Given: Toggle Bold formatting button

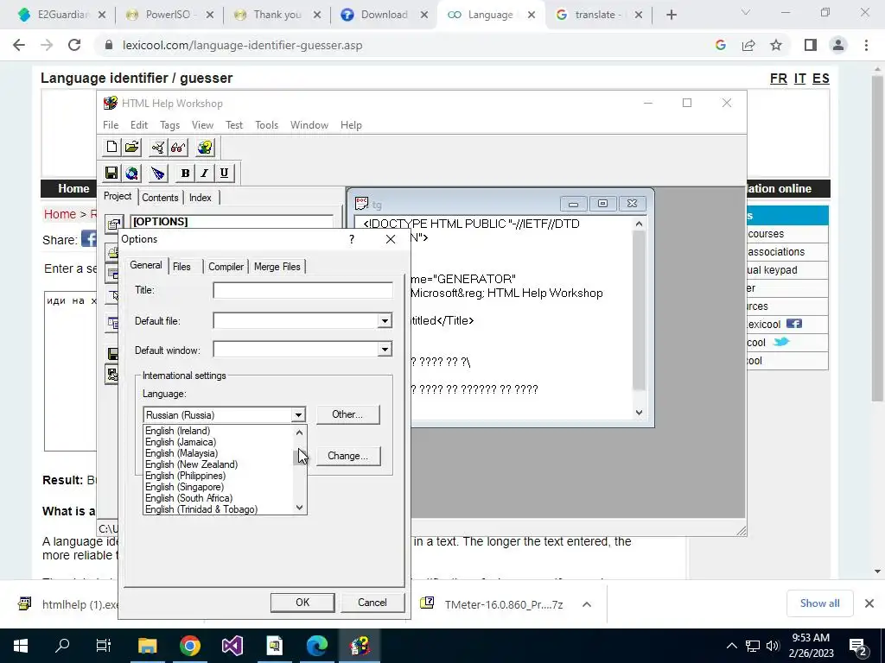Looking at the screenshot, I should click(x=185, y=173).
